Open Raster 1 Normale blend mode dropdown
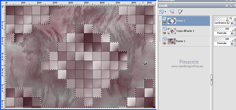This screenshot has height=110, width=236. pos(222,43)
